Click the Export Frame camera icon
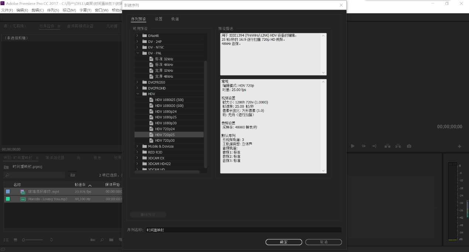The width and height of the screenshot is (469, 252). pos(409,146)
